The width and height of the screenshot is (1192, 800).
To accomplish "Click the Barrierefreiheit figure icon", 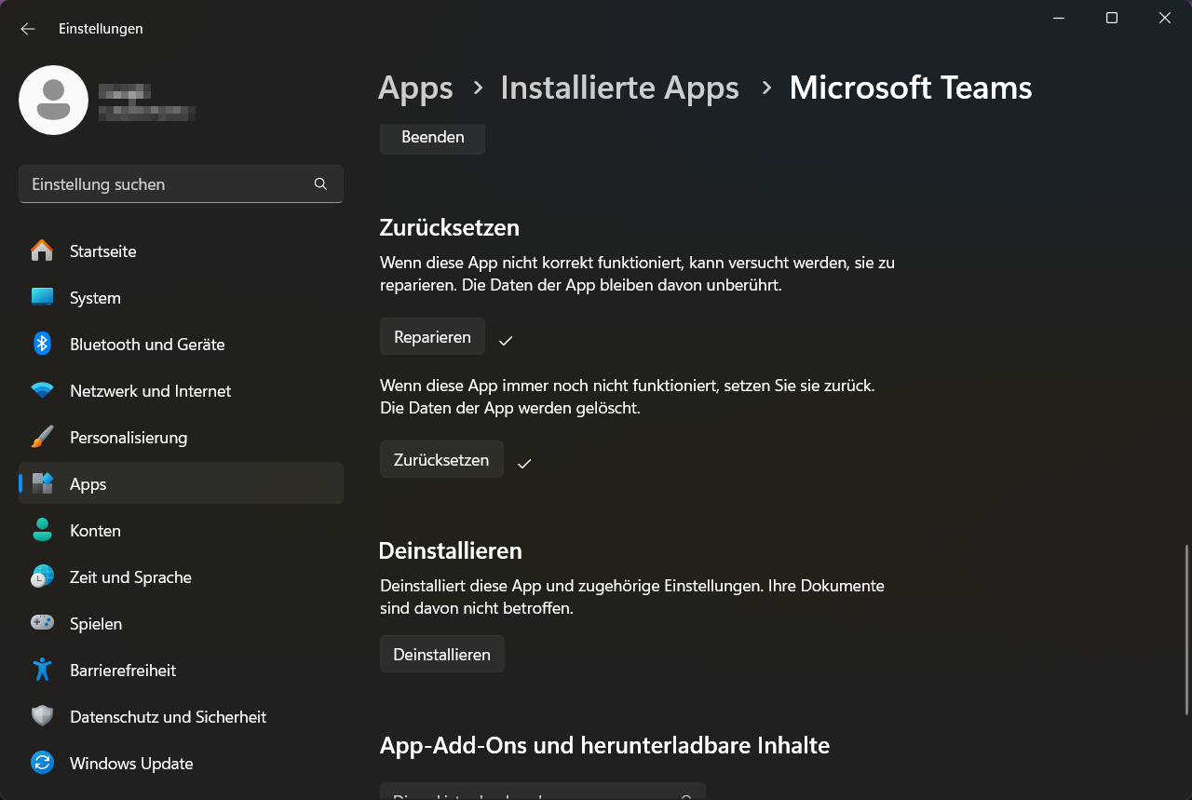I will coord(42,670).
